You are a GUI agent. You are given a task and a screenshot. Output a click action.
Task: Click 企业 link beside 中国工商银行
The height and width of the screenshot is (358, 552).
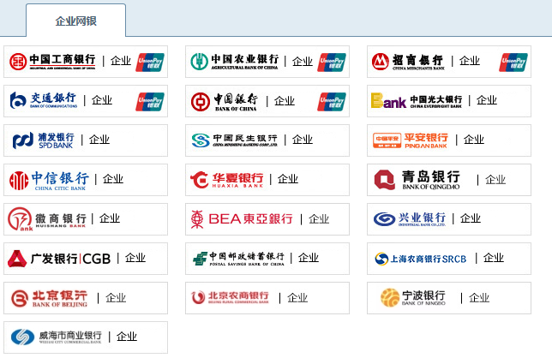[x=121, y=61]
